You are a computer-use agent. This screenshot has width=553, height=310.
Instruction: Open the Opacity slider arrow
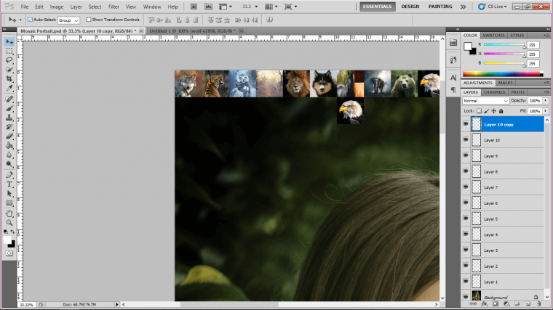[546, 101]
